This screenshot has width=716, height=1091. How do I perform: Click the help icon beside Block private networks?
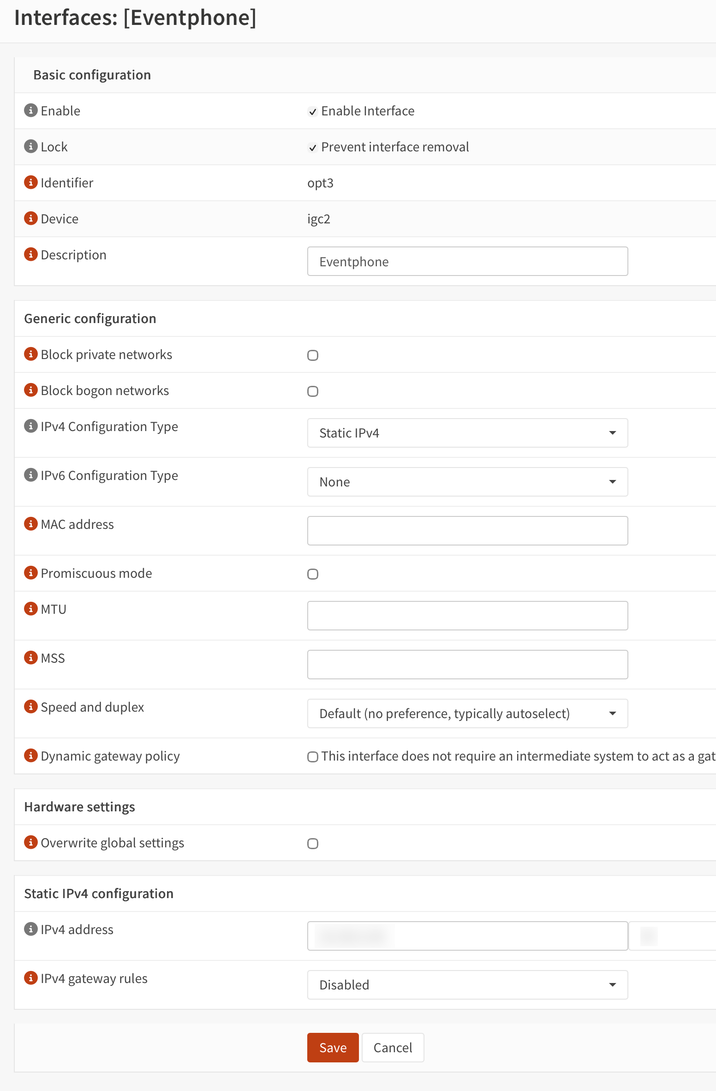pyautogui.click(x=30, y=354)
